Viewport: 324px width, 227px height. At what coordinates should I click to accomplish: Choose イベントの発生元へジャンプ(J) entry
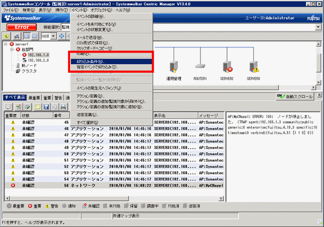(111, 88)
